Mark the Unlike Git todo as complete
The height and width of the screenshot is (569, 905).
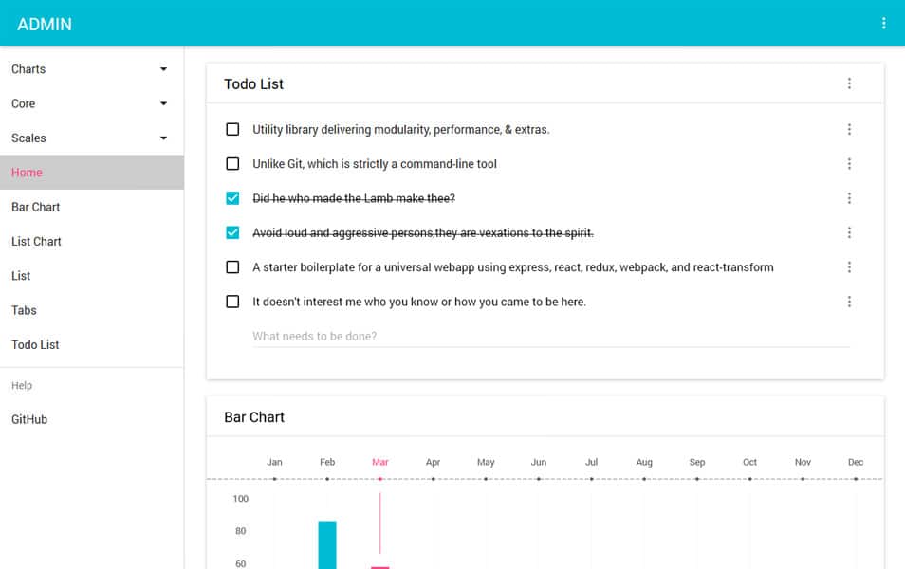[x=232, y=163]
